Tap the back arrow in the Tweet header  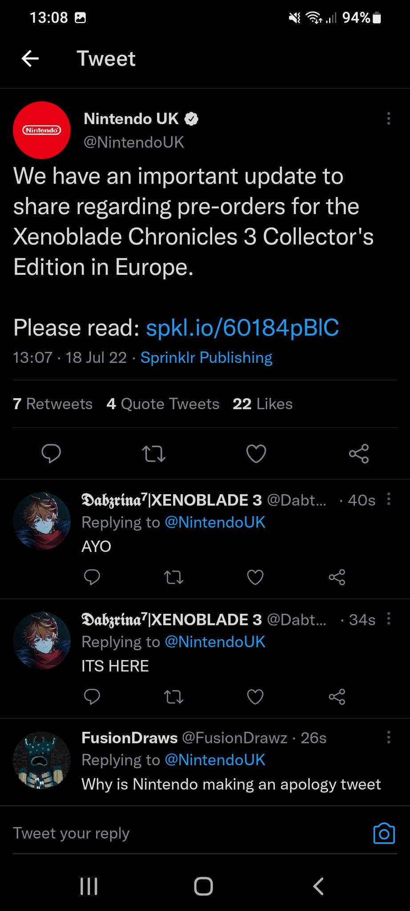tap(30, 58)
